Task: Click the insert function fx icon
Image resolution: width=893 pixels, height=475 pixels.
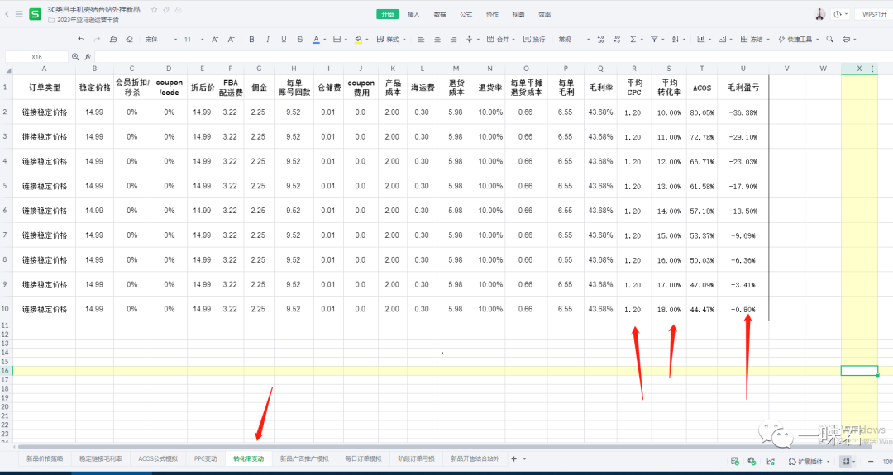Action: tap(87, 56)
